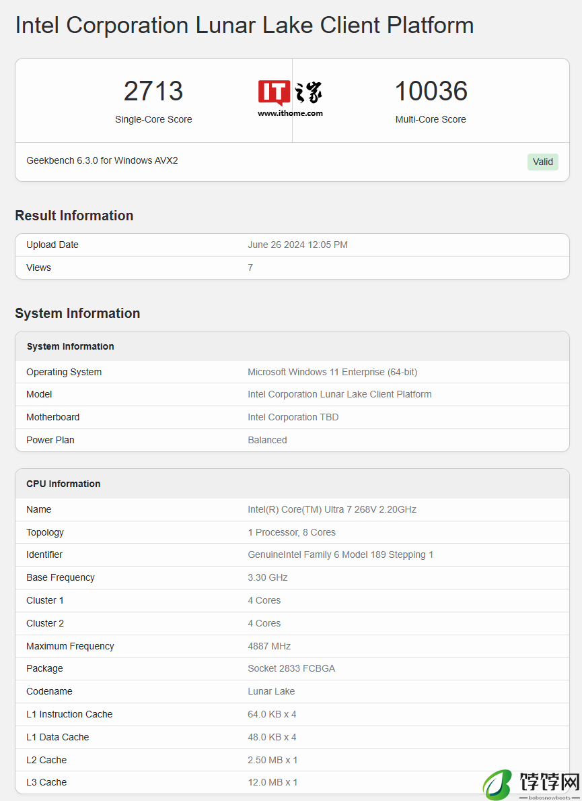This screenshot has height=801, width=582.
Task: Click the Identifier label
Action: 44,555
